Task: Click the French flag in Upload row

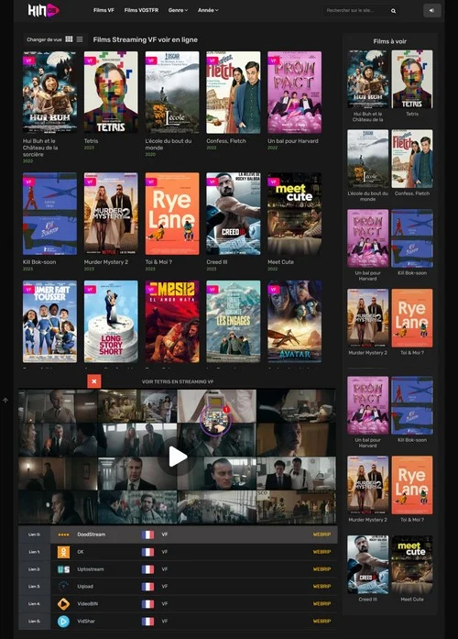Action: tap(147, 587)
